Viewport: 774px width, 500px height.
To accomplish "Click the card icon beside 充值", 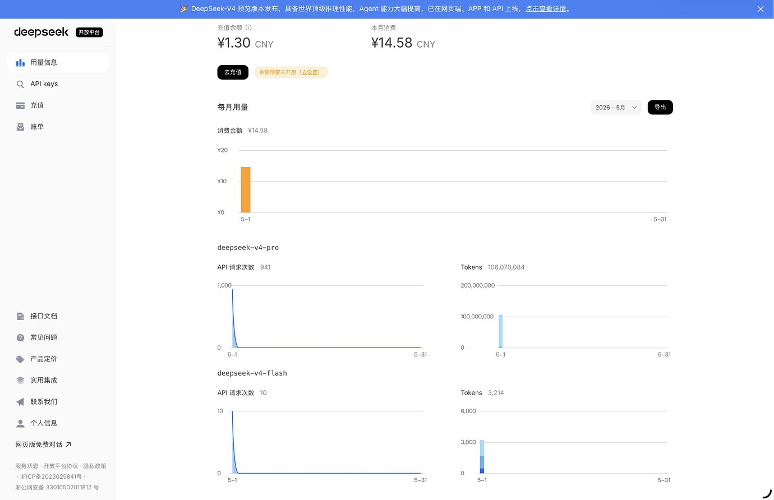I will (20, 105).
